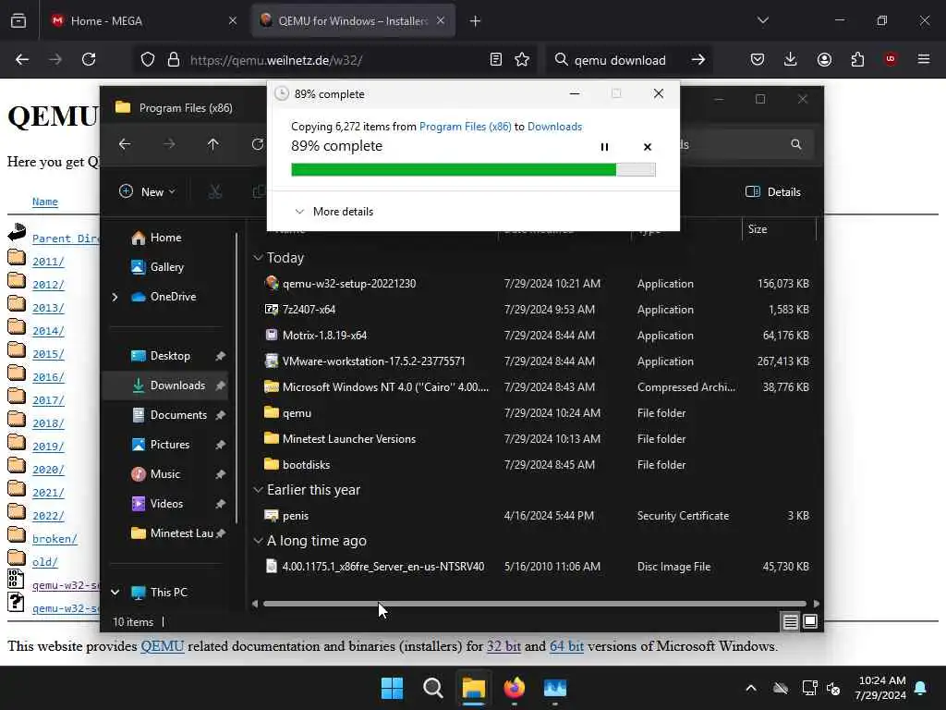Viewport: 946px width, 710px height.
Task: Show hidden system tray icons
Action: [750, 688]
